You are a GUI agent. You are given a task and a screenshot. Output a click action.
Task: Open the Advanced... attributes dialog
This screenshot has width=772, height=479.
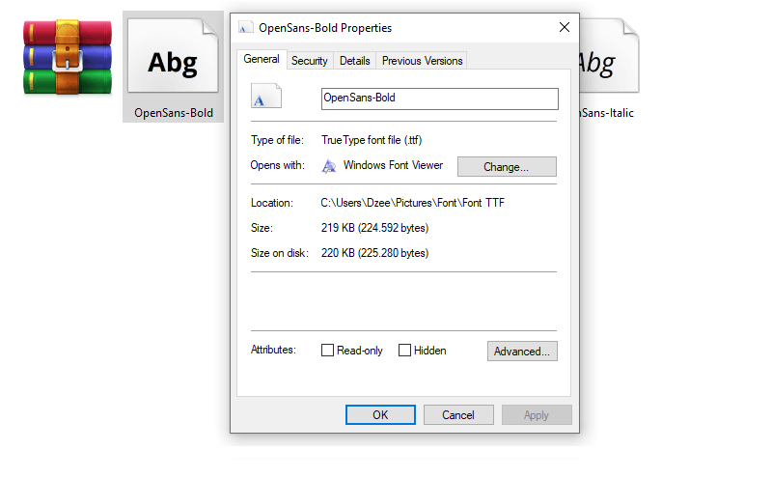click(x=522, y=351)
